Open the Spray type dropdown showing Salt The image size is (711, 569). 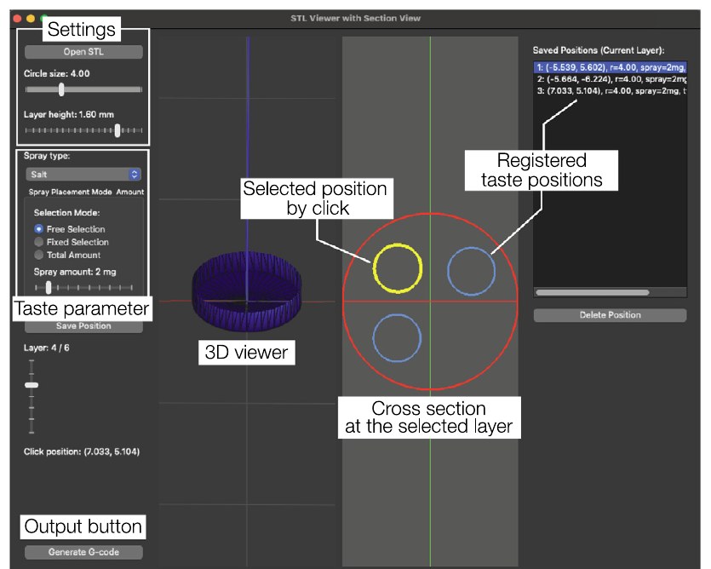(x=83, y=175)
